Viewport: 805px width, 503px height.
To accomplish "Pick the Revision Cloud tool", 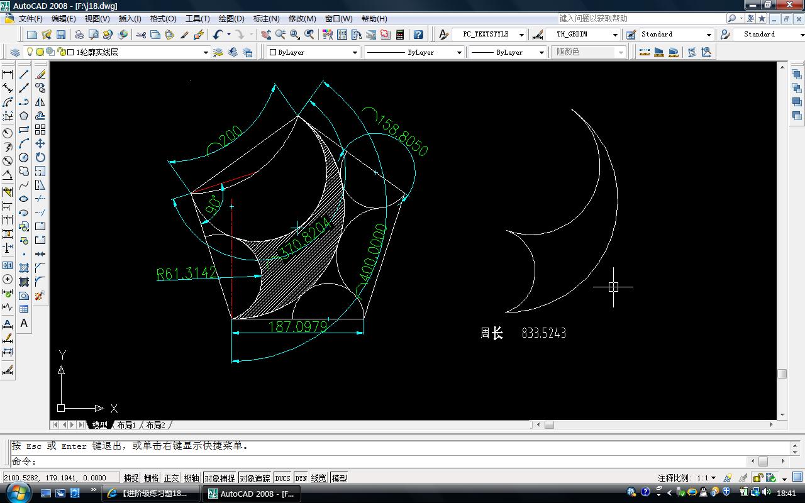I will 24,171.
